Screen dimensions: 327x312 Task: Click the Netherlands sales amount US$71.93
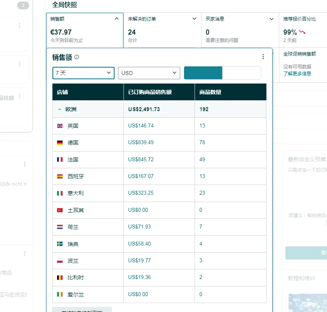click(139, 227)
